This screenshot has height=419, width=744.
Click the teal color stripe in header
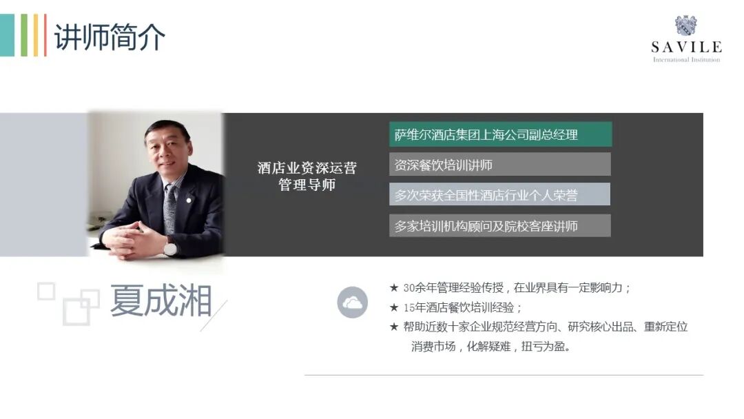click(x=7, y=35)
